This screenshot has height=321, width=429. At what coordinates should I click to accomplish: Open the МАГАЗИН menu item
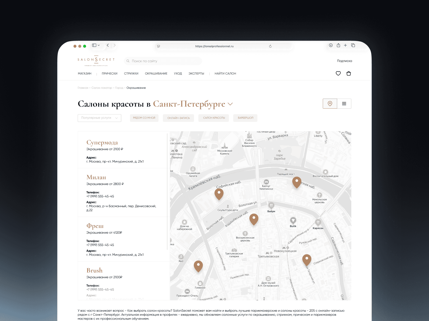[x=85, y=74]
